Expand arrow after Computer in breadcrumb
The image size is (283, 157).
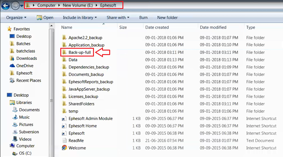[59, 5]
